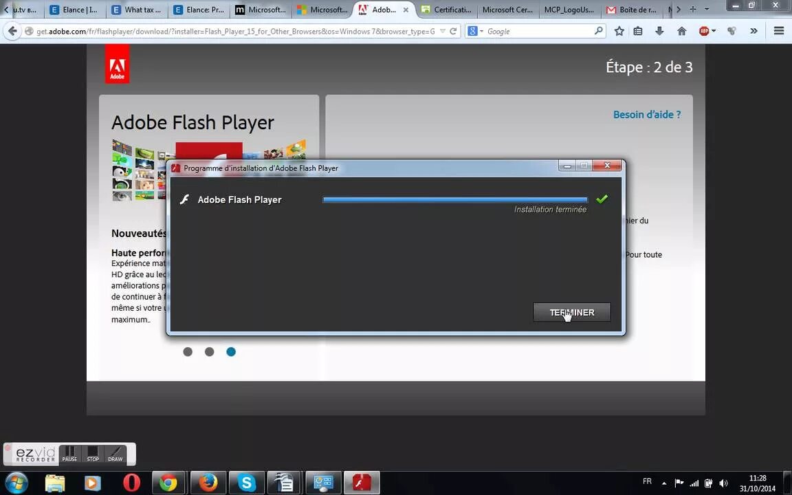Switch to the Elance: Pr... tab
The width and height of the screenshot is (792, 495).
(199, 10)
